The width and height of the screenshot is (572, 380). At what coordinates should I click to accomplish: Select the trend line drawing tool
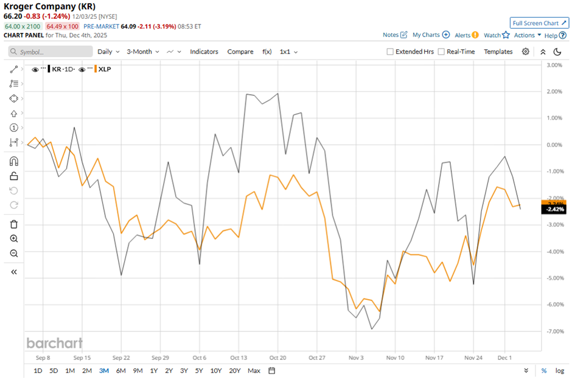coord(14,69)
